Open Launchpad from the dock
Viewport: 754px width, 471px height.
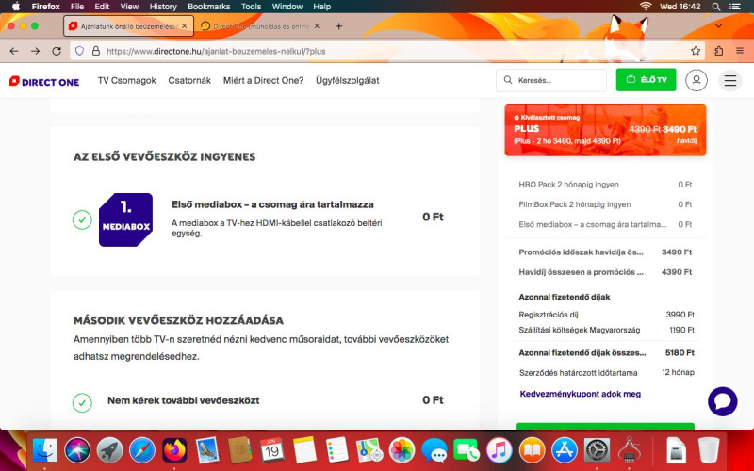pyautogui.click(x=109, y=450)
